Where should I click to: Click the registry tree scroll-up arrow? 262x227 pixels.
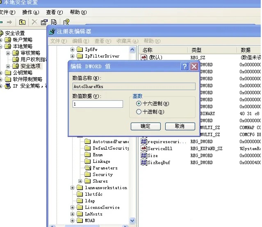[x=132, y=50]
